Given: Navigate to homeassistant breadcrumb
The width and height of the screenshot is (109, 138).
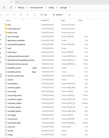Looking at the screenshot, I should (36, 7).
